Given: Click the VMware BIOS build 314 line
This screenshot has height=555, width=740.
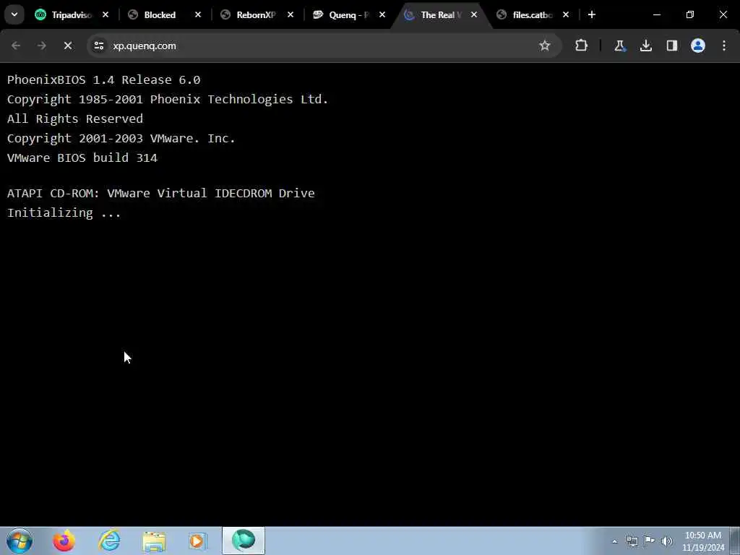Looking at the screenshot, I should pyautogui.click(x=82, y=158).
